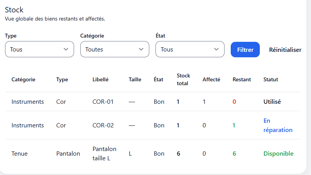Click Instruments cell in COR-01 row
This screenshot has width=311, height=175.
[28, 102]
